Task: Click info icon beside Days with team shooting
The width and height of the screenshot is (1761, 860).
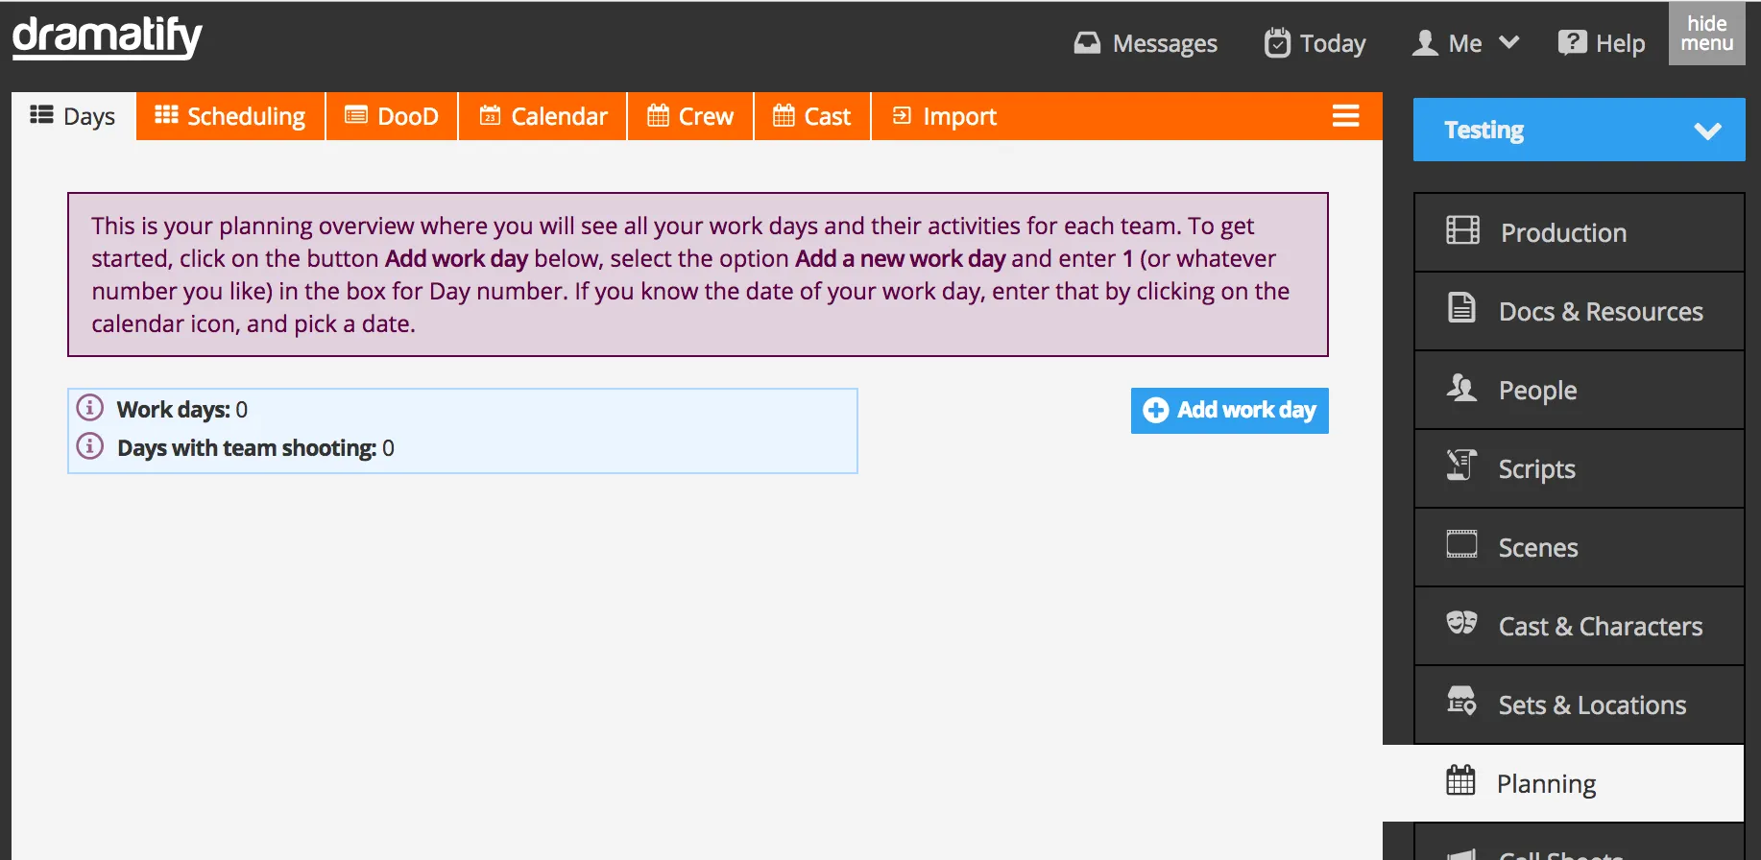Action: click(x=90, y=446)
